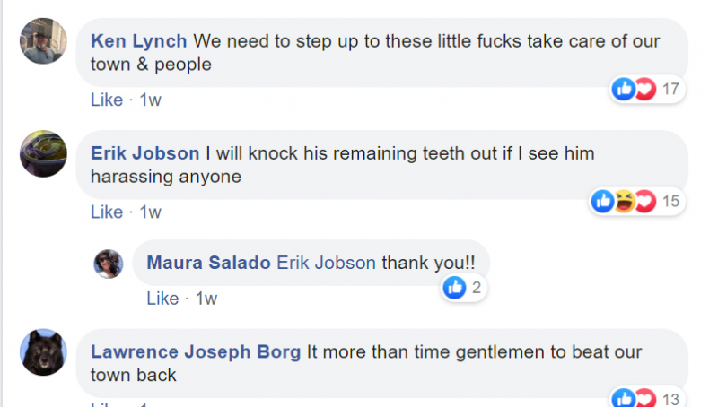Click the Ken Lynch name link
The image size is (718, 407).
(139, 41)
